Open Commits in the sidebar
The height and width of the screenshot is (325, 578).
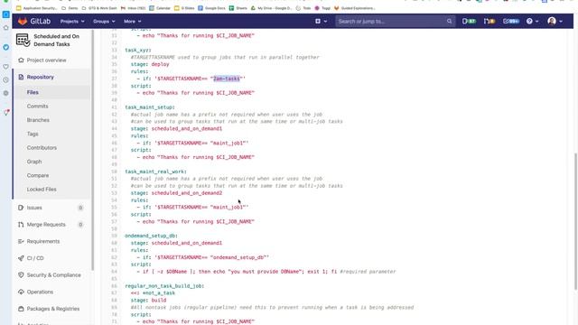coord(37,107)
